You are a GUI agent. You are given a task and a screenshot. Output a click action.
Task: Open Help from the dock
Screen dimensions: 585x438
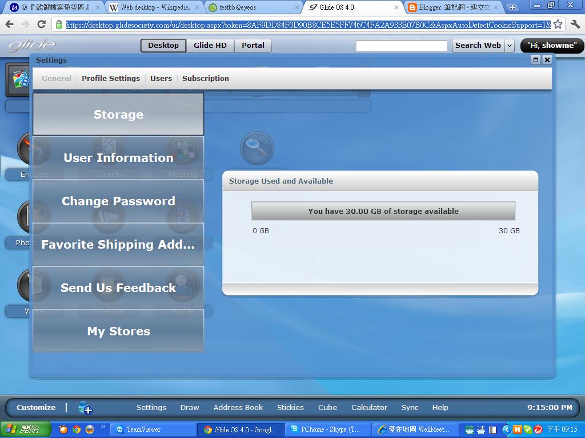point(440,407)
